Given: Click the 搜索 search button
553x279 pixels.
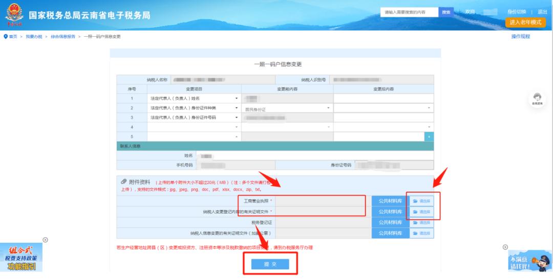Looking at the screenshot, I should coord(446,12).
